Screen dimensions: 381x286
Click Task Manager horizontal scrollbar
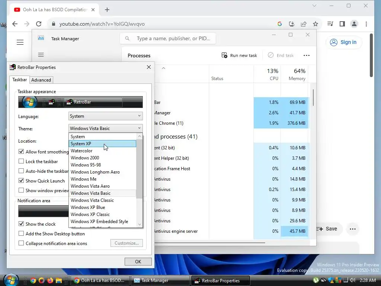(209, 242)
